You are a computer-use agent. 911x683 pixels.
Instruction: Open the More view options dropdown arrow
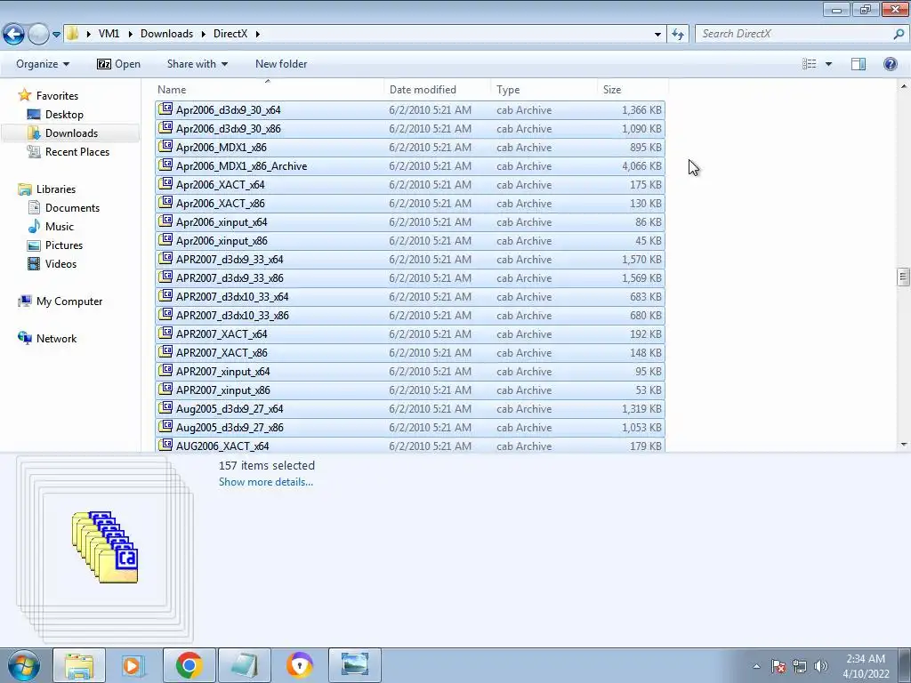coord(828,64)
